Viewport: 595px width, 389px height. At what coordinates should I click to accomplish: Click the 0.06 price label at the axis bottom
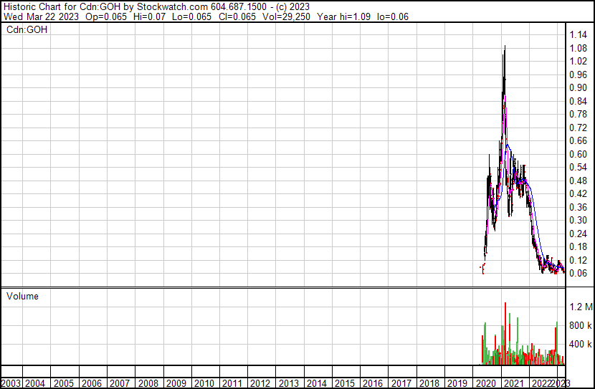(579, 273)
